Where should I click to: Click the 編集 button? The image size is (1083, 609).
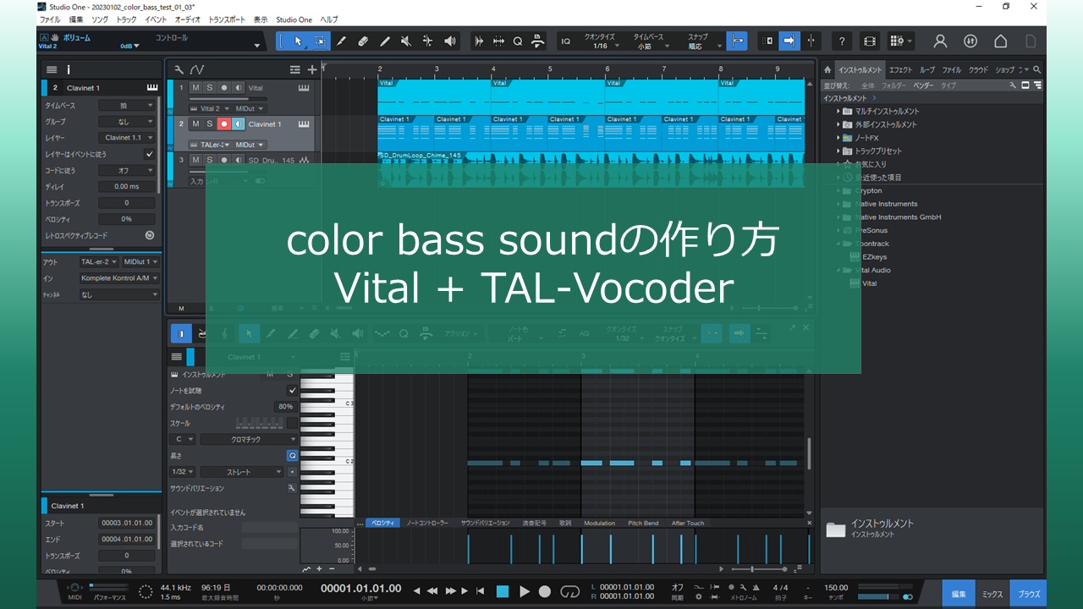pos(959,594)
